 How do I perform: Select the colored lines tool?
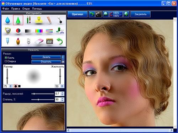49,31
